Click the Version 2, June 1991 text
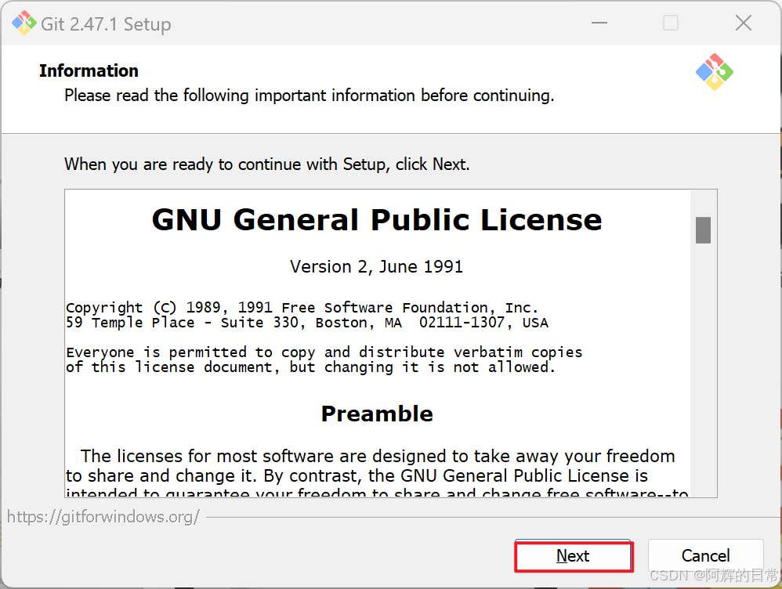Viewport: 782px width, 589px height. click(377, 267)
